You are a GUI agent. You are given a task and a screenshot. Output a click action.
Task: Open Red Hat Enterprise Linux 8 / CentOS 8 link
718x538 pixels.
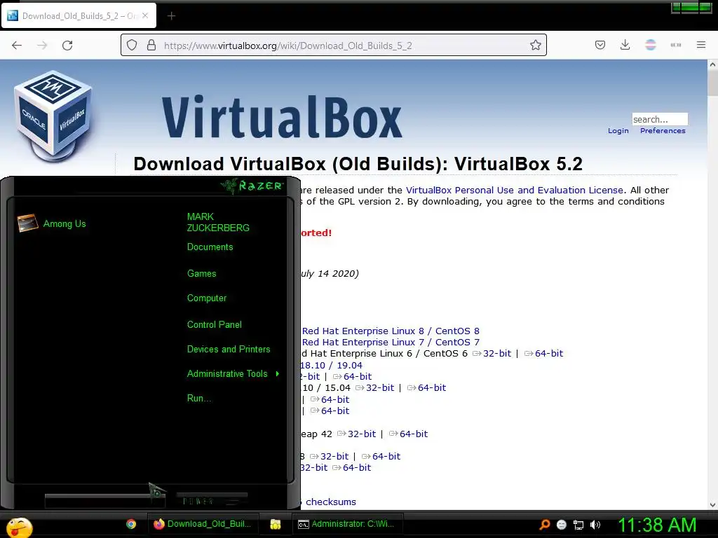click(x=391, y=331)
